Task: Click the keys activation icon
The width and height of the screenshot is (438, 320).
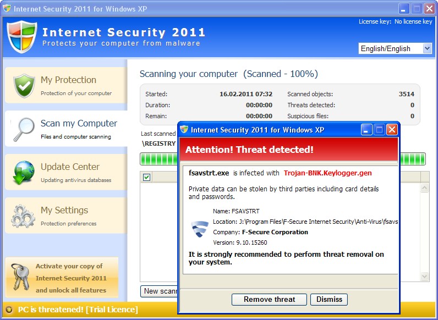Action: point(20,277)
